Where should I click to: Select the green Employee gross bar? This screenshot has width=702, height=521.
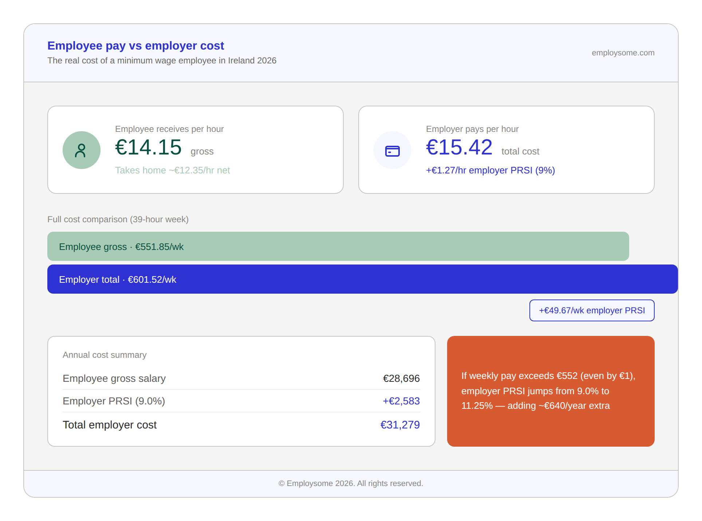click(338, 246)
